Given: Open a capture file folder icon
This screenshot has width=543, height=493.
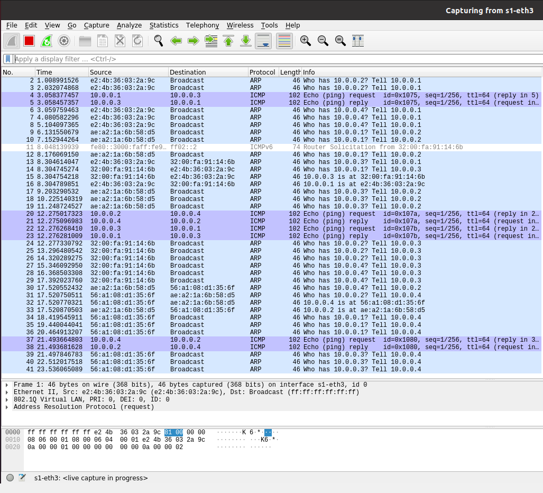Looking at the screenshot, I should coord(85,41).
